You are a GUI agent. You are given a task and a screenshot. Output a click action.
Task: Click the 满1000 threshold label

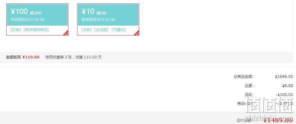(x=35, y=13)
